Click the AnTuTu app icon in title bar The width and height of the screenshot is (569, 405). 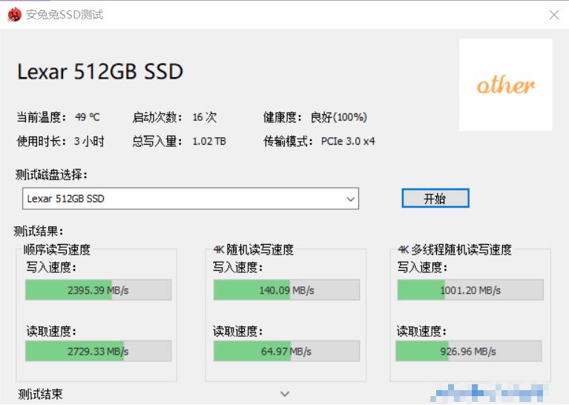click(14, 14)
